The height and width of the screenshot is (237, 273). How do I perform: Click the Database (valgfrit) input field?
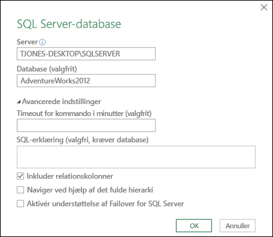click(86, 81)
